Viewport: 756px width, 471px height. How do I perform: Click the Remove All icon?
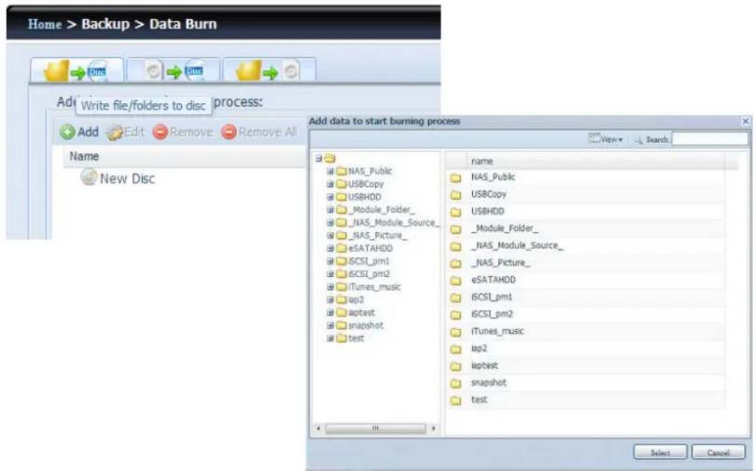click(227, 132)
